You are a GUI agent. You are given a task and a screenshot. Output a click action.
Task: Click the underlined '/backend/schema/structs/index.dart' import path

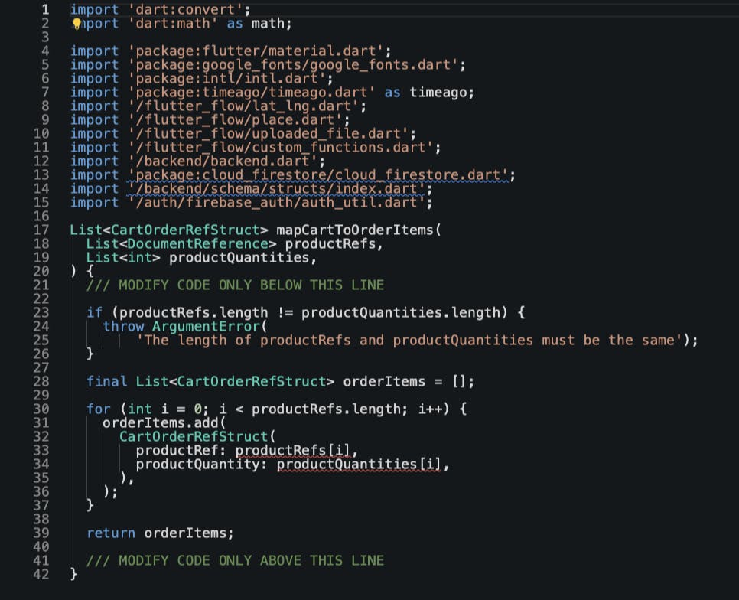pos(277,189)
